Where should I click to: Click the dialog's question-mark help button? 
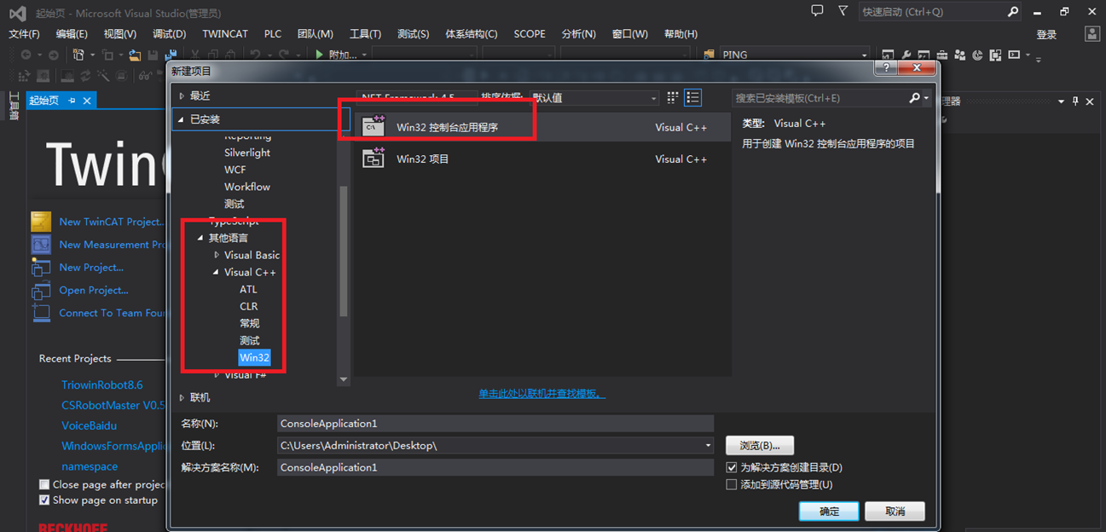click(x=887, y=67)
